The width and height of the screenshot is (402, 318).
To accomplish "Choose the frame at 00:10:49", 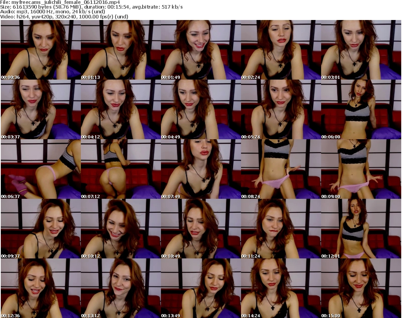I will pyautogui.click(x=201, y=229).
